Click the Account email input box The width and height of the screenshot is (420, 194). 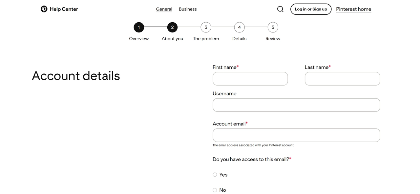(296, 135)
